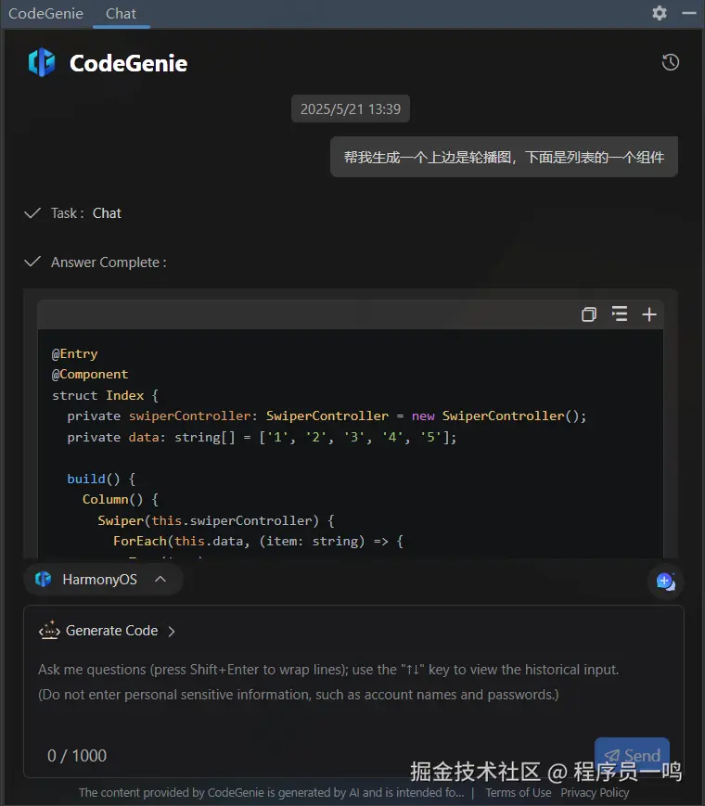Click the 'Answer Complete' status line
The height and width of the screenshot is (806, 705).
pyautogui.click(x=96, y=262)
